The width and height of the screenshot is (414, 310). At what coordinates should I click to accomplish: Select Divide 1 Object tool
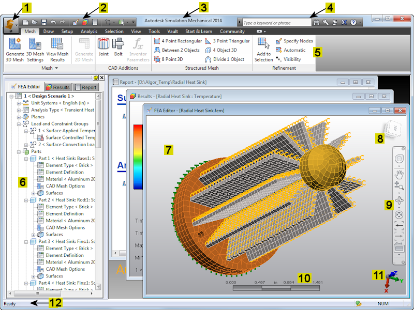[225, 59]
